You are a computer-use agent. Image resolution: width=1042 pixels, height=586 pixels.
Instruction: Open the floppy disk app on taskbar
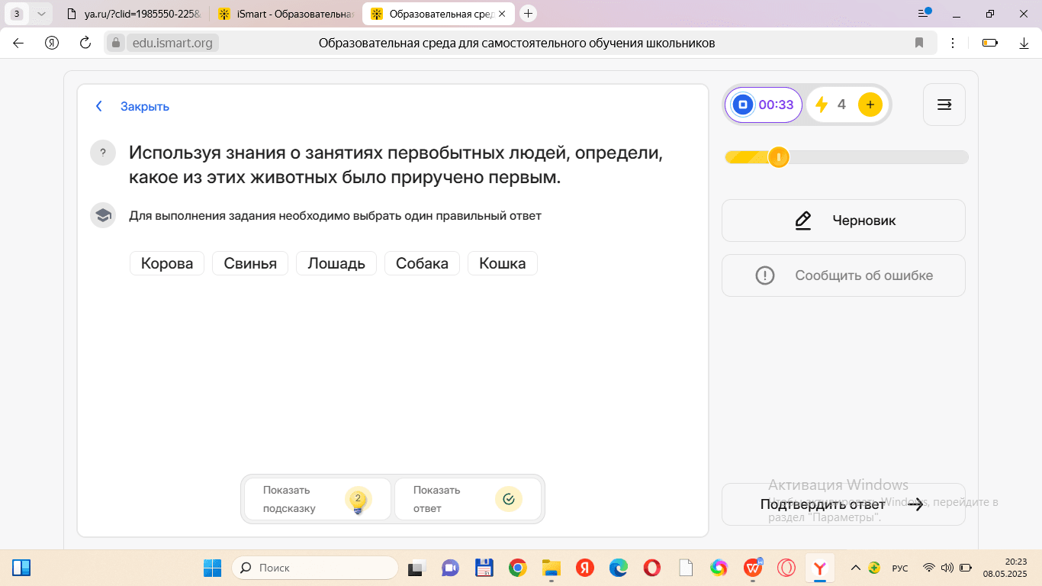484,568
